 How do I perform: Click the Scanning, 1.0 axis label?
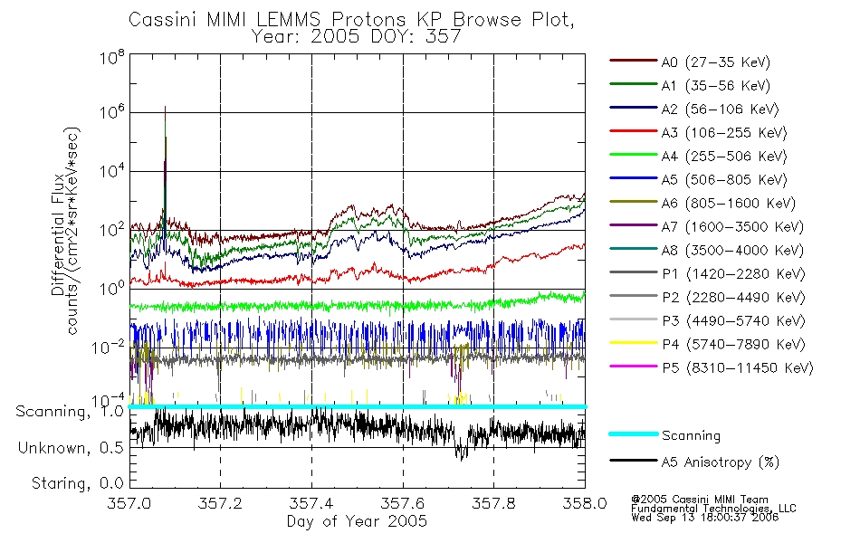click(71, 412)
